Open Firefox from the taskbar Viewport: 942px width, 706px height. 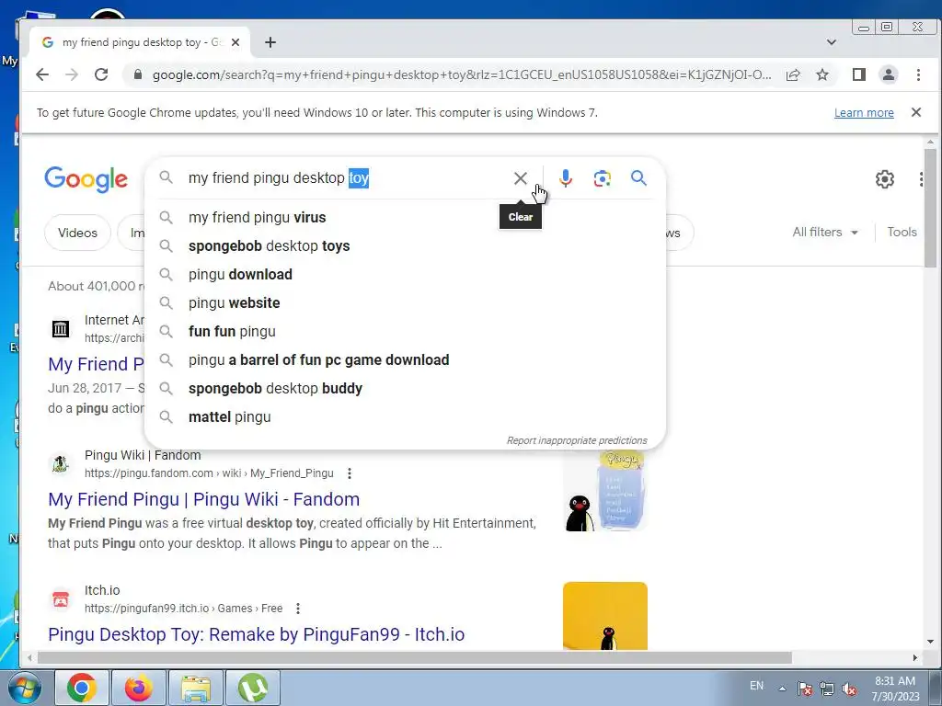coord(138,688)
